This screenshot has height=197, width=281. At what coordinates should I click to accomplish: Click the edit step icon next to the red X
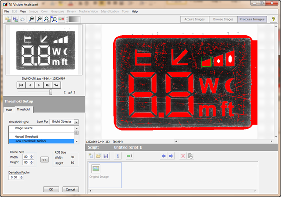[x=190, y=156]
